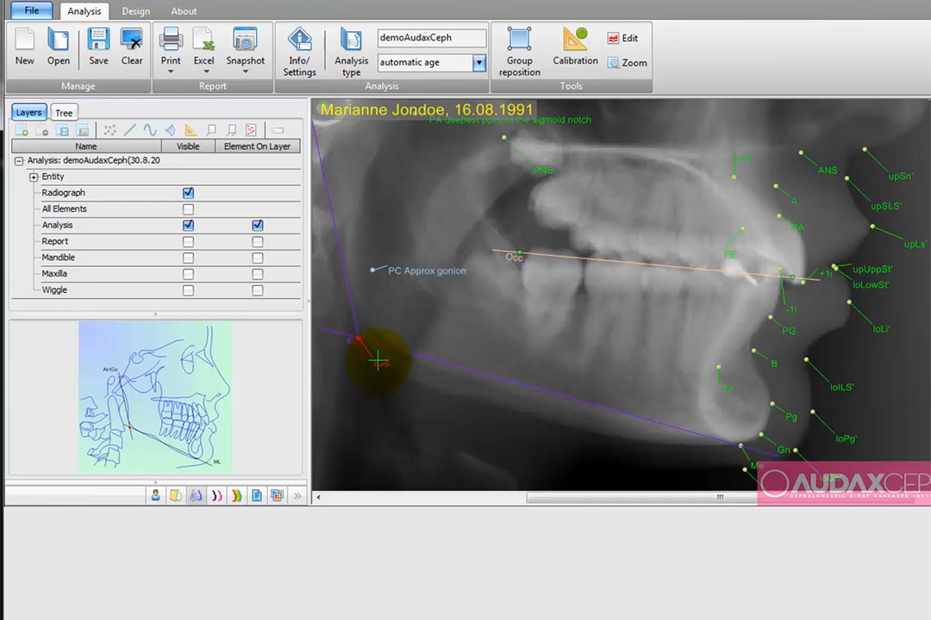Uncheck Analysis Visible checkbox
931x620 pixels.
(188, 225)
